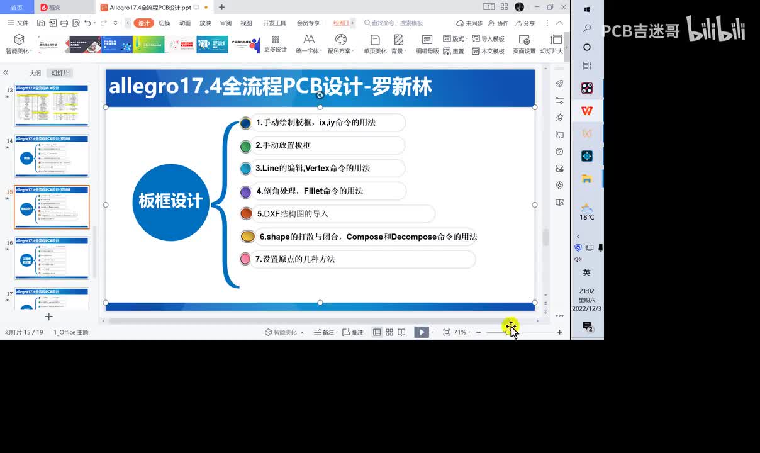
Task: Collapse the ribbon with the up chevron
Action: (559, 23)
